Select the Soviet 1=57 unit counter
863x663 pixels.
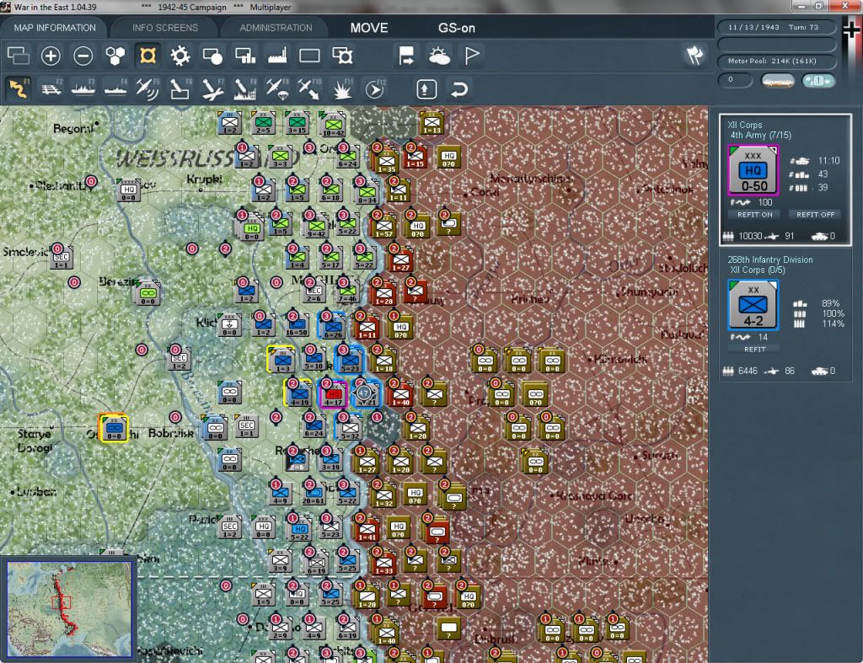(384, 226)
